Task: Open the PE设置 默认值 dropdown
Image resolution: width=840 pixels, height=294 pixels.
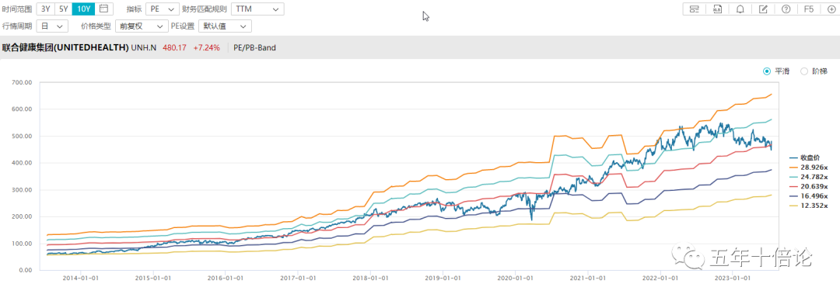Action: click(225, 26)
